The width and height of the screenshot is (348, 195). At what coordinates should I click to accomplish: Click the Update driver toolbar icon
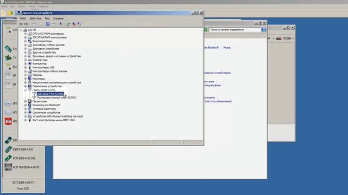click(68, 24)
